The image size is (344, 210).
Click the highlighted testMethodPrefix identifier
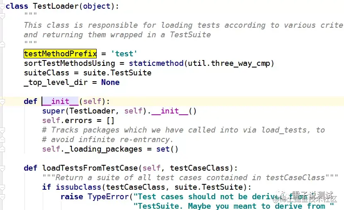(60, 54)
